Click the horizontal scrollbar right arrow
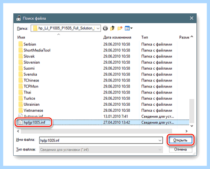Viewport: 210px width, 169px height. coord(187,131)
